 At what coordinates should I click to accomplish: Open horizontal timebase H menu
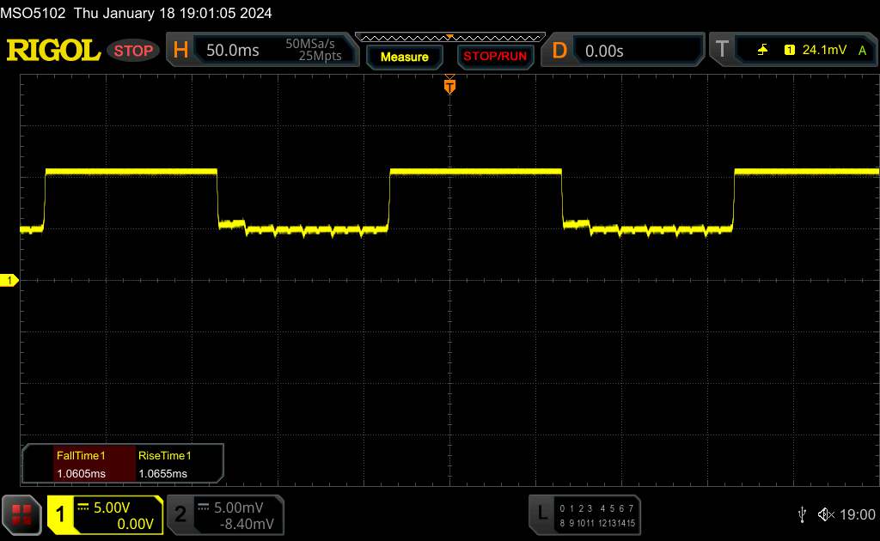(x=180, y=51)
